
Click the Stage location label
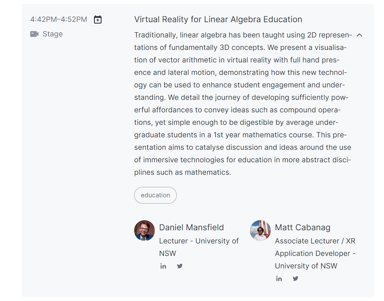[53, 34]
